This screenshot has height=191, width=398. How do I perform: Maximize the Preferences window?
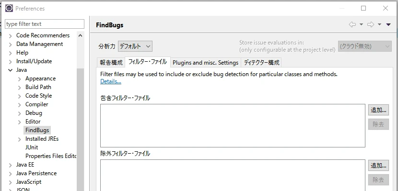pos(363,8)
